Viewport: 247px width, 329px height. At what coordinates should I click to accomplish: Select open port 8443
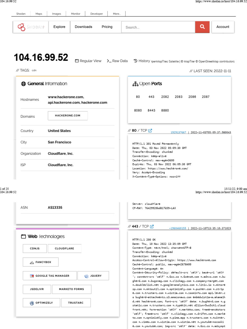pos(151,110)
